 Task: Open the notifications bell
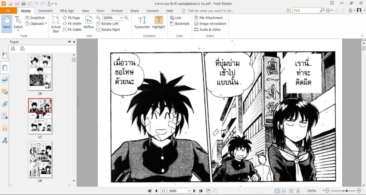pos(351,10)
